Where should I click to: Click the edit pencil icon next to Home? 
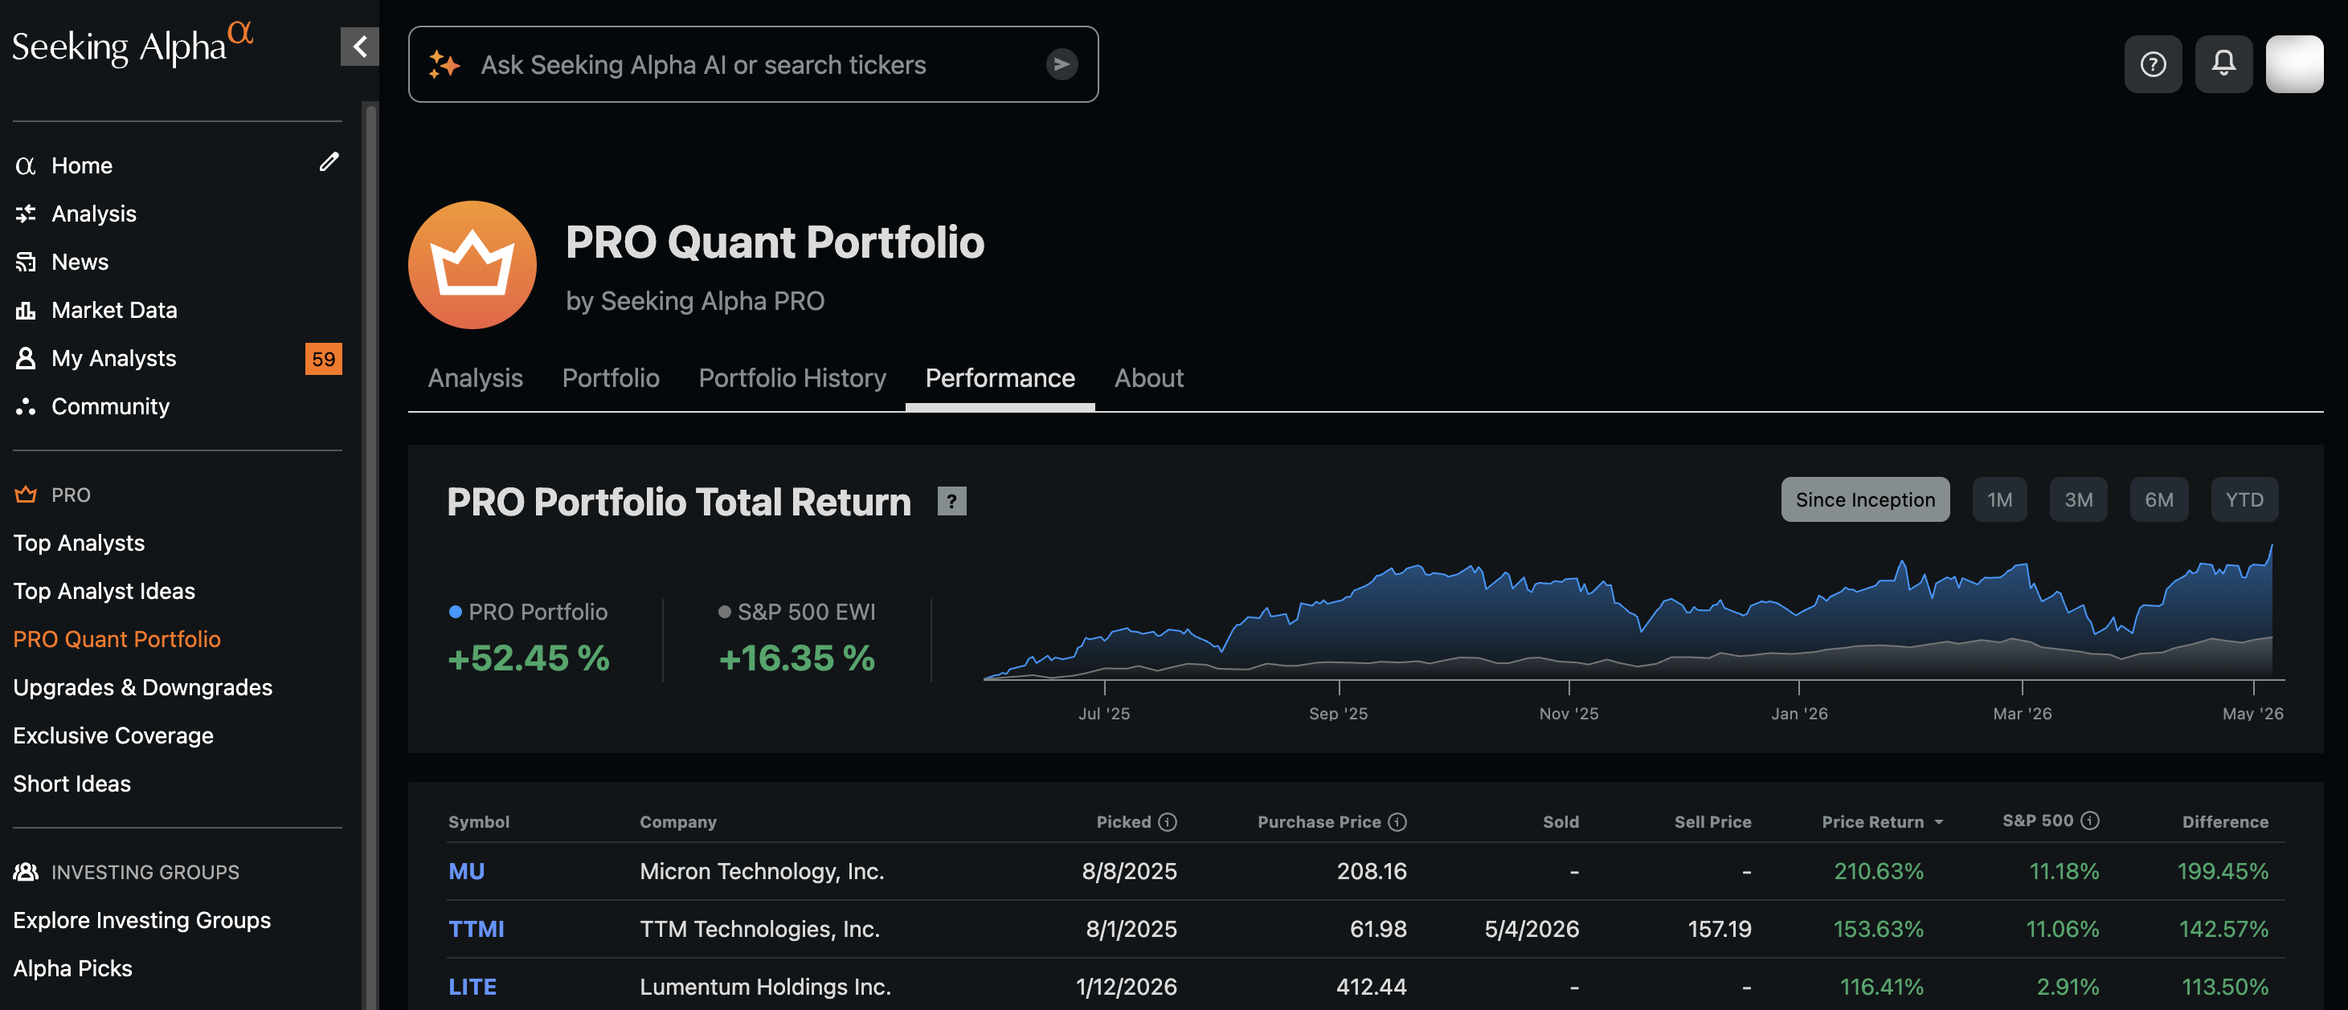(x=329, y=162)
